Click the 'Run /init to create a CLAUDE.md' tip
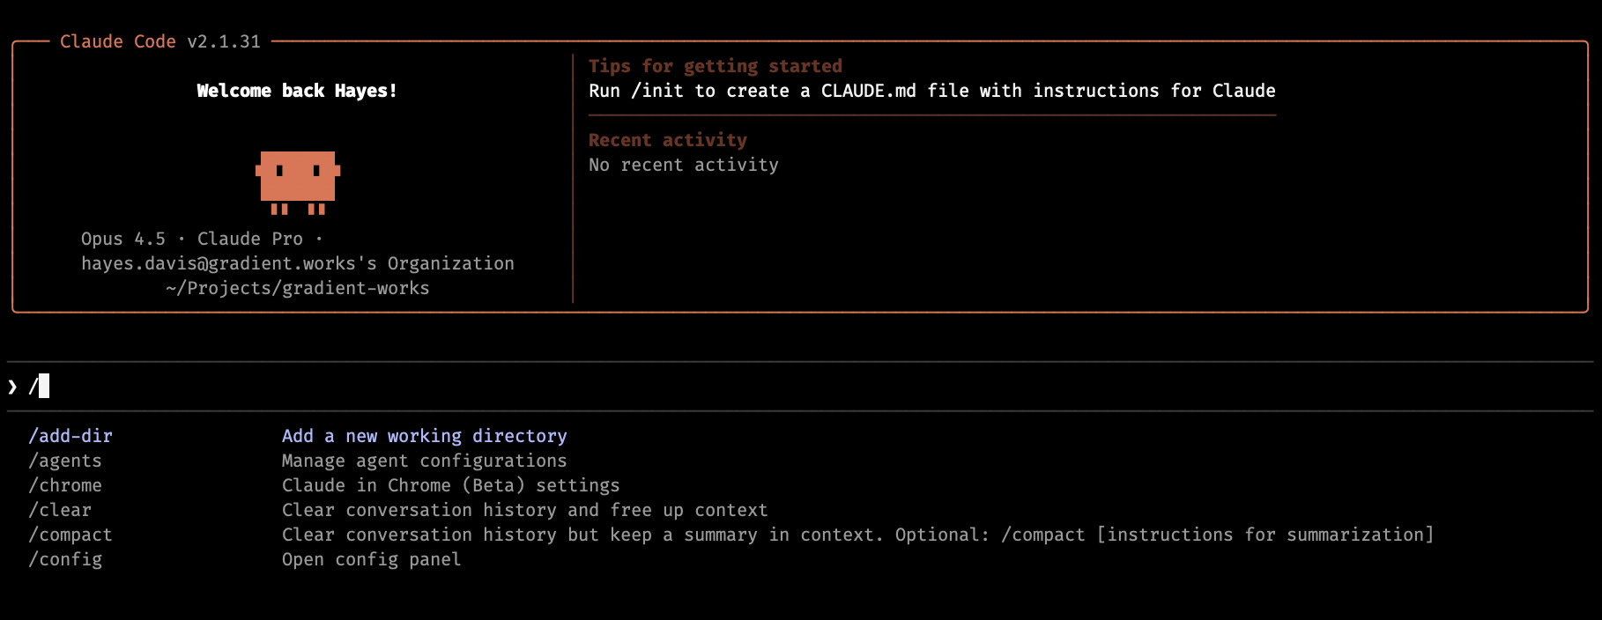Image resolution: width=1602 pixels, height=620 pixels. click(932, 91)
